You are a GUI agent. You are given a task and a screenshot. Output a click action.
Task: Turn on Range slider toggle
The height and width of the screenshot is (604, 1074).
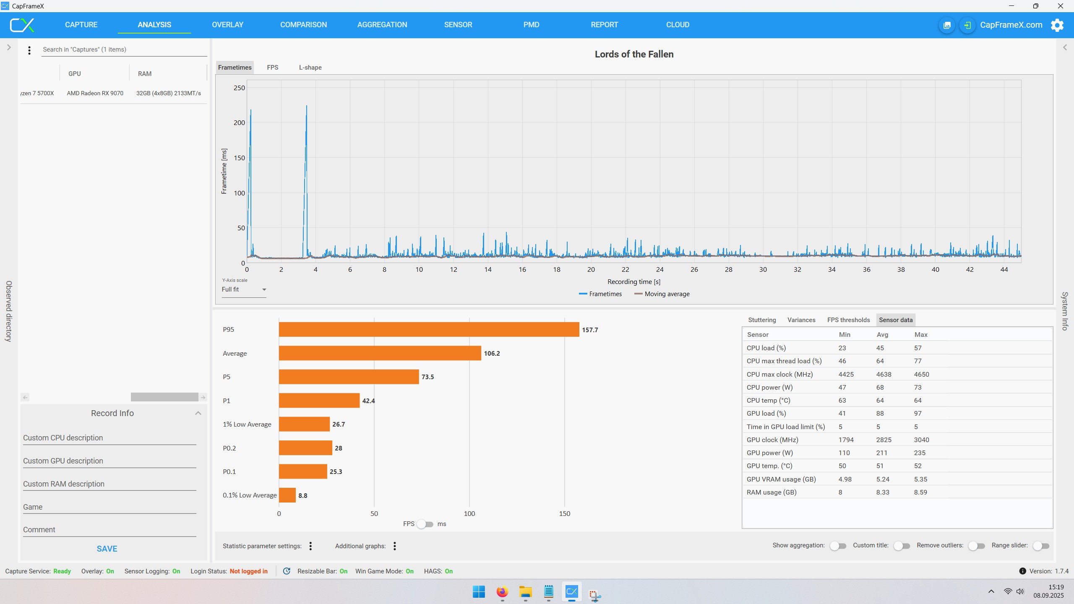1041,546
